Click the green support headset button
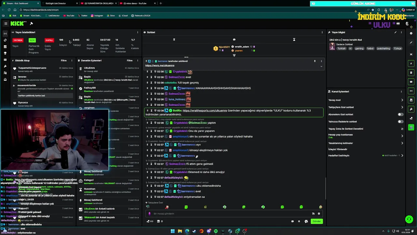Screen dimensions: 417x235 click(x=409, y=219)
